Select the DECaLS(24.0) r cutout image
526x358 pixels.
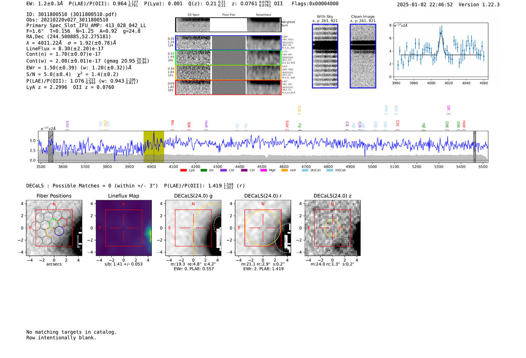tap(263, 228)
